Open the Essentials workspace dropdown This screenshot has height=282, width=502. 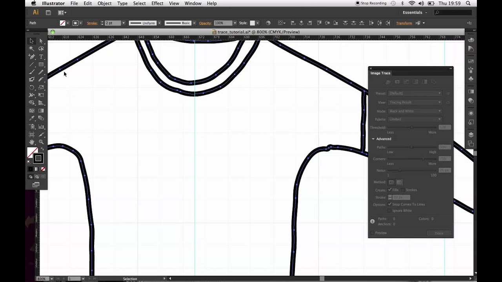click(415, 13)
